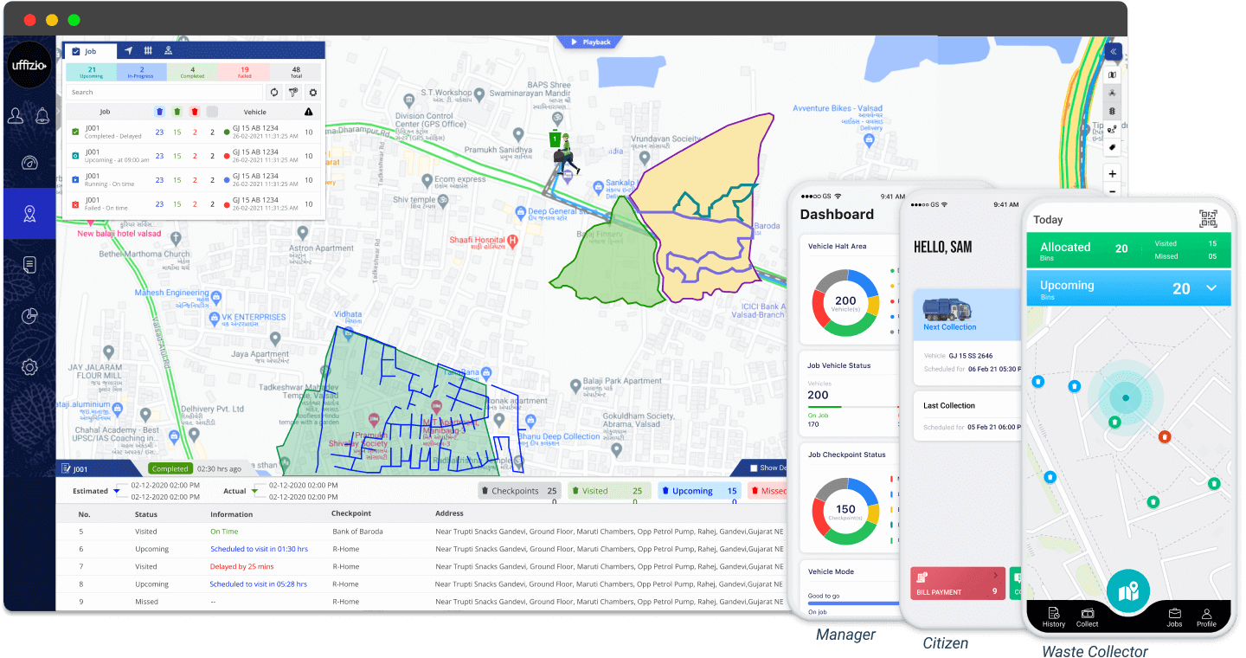Open the settings gear in left sidebar
This screenshot has width=1246, height=658.
coord(29,367)
